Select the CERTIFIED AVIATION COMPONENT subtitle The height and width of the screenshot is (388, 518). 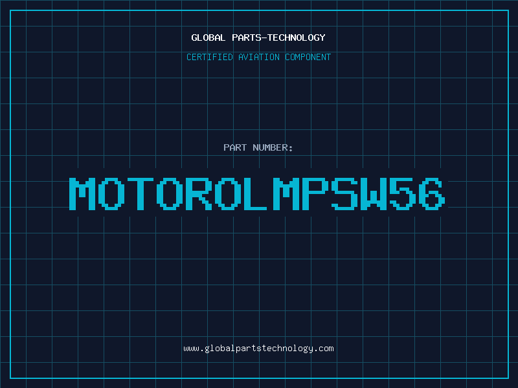pos(258,57)
